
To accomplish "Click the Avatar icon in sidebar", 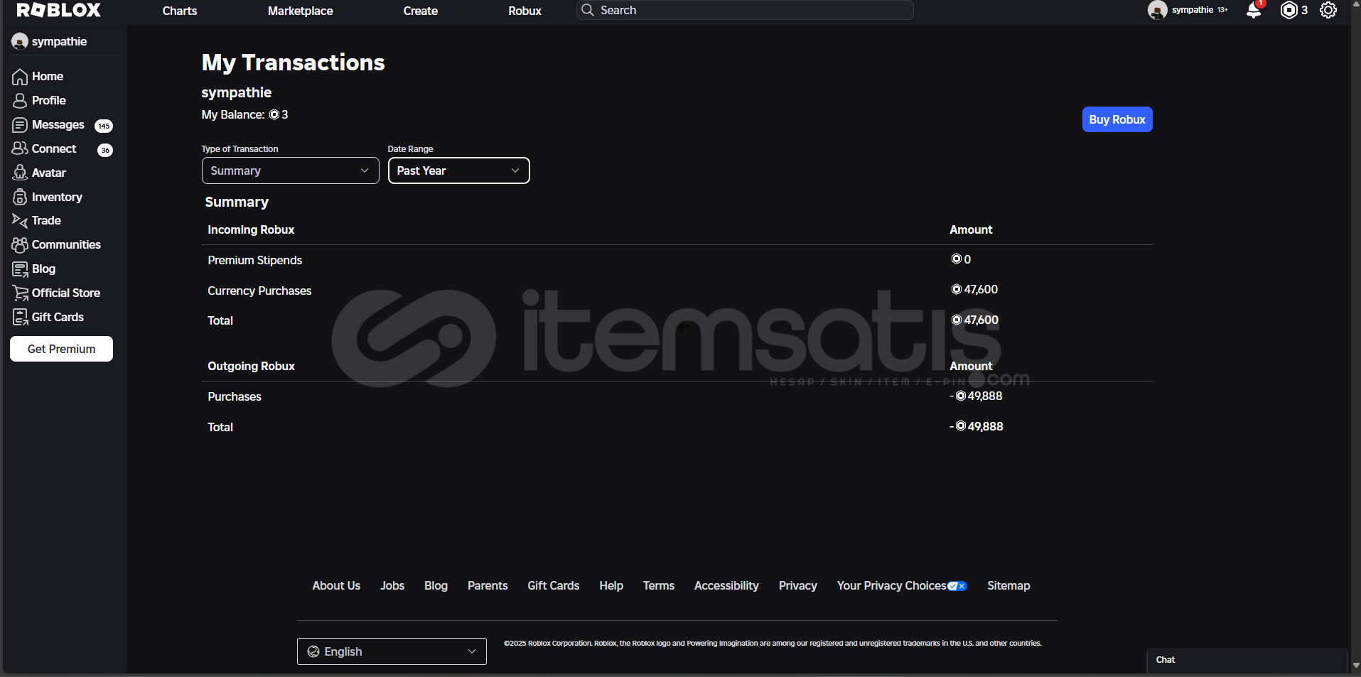I will pos(20,173).
